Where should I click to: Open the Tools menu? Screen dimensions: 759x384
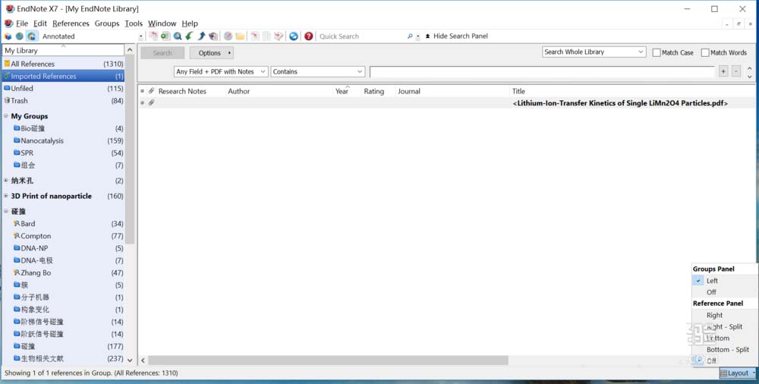(134, 24)
